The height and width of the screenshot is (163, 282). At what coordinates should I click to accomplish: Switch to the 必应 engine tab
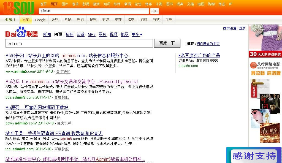(x=55, y=20)
